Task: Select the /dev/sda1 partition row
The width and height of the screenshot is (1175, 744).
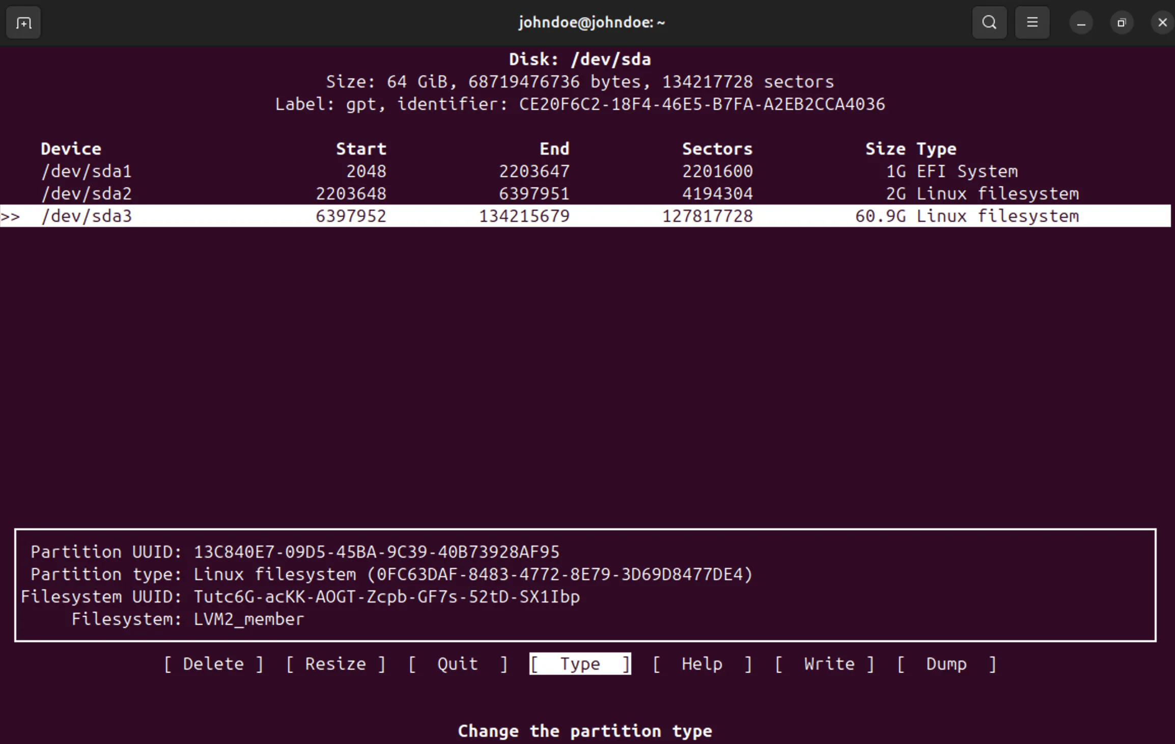Action: (87, 171)
